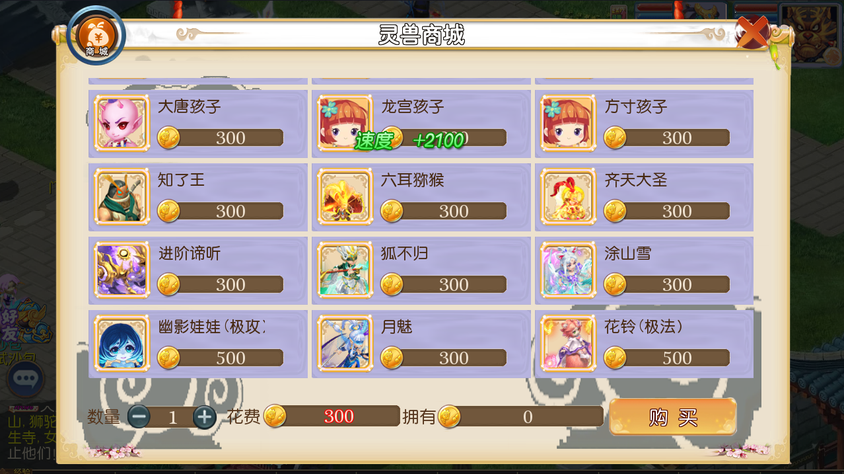Choose the 狐不归 pet icon
The width and height of the screenshot is (844, 474).
(345, 270)
